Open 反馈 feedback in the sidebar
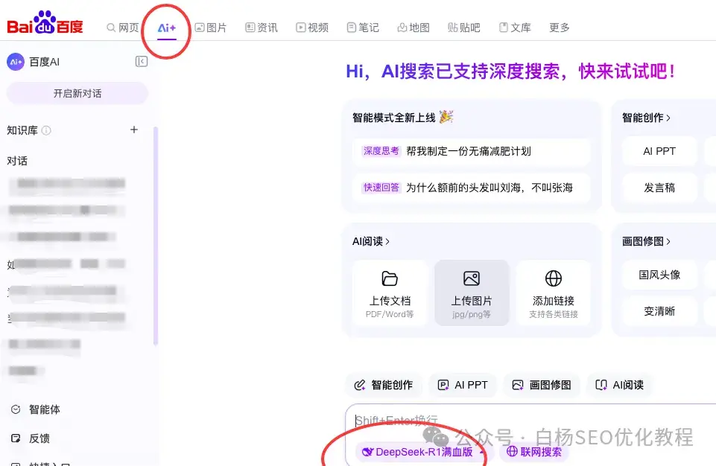716x466 pixels. (31, 438)
